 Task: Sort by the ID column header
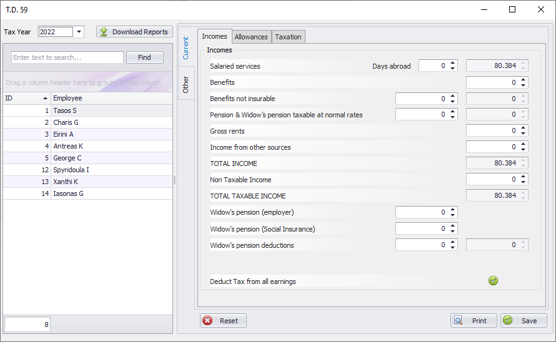click(x=26, y=98)
